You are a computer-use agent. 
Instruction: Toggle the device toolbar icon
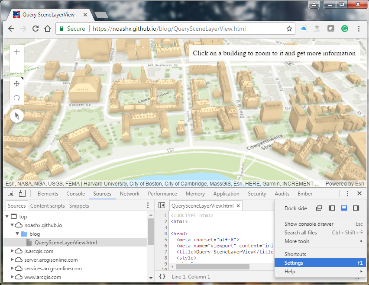(22, 194)
